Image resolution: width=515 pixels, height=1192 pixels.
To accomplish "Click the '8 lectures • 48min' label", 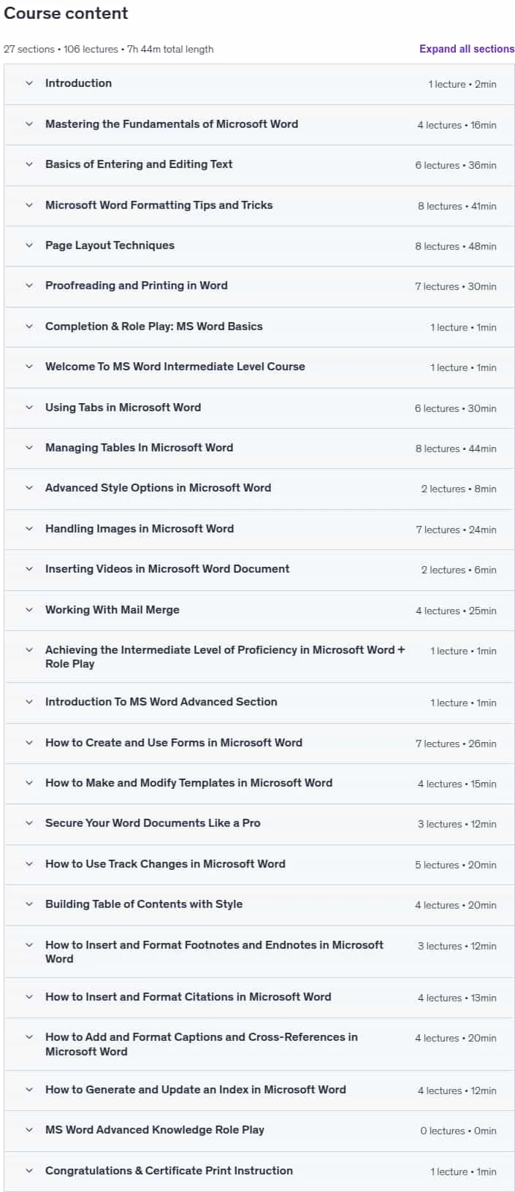I will coord(456,246).
